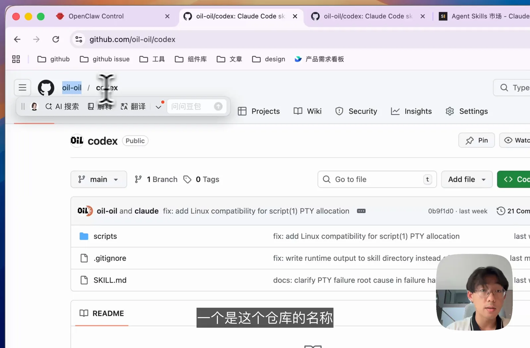Open the github bookmarks folder
The height and width of the screenshot is (348, 530).
pos(53,59)
